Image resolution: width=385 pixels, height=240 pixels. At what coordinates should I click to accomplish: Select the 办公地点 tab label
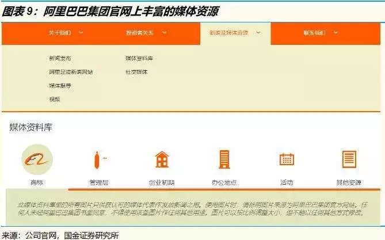224,182
